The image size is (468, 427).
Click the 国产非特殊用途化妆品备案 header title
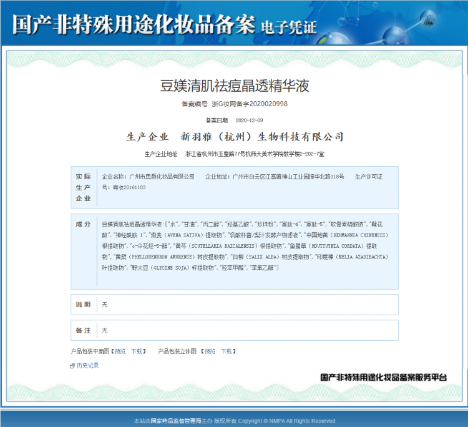(134, 24)
